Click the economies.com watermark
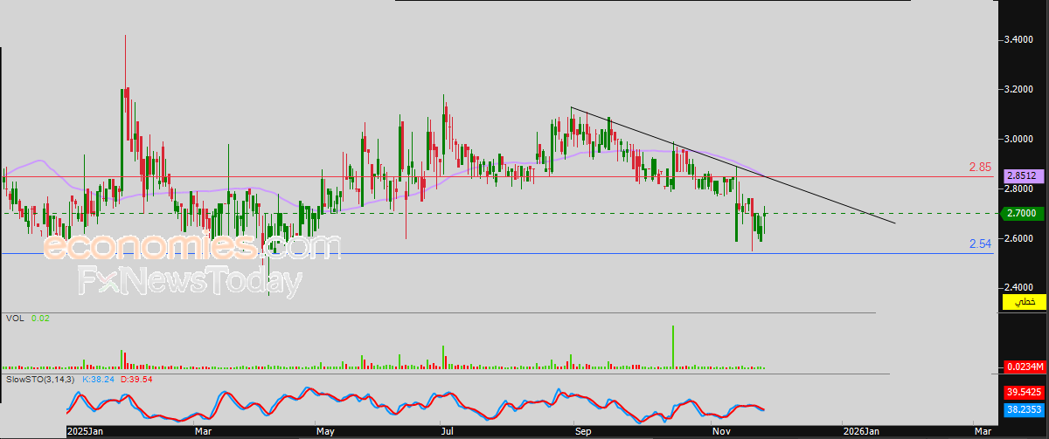This screenshot has height=439, width=1049. click(191, 248)
